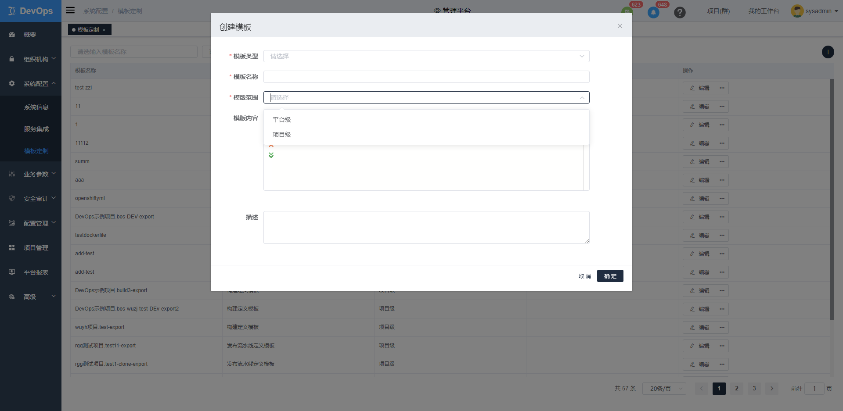Expand the 配置管理 sidebar menu
This screenshot has height=411, width=843.
pyautogui.click(x=54, y=222)
